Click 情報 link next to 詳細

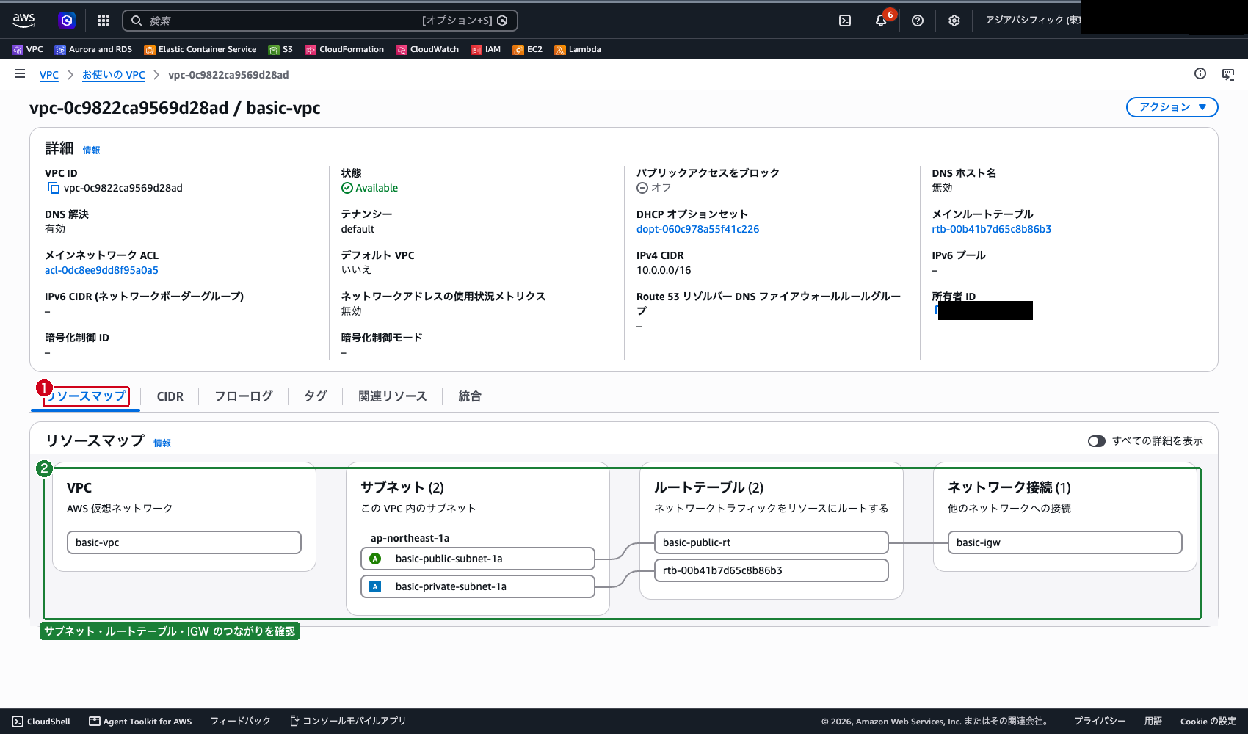(91, 150)
